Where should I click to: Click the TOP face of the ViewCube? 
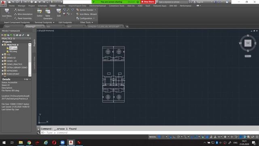point(248,43)
